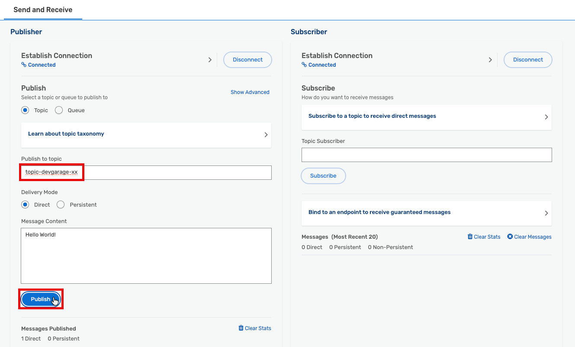Disconnect the Subscriber connection
Screen dimensions: 575x347
click(528, 60)
